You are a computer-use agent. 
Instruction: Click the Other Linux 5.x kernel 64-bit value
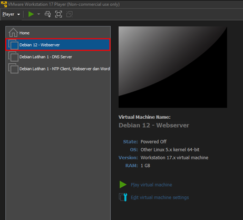(x=170, y=150)
